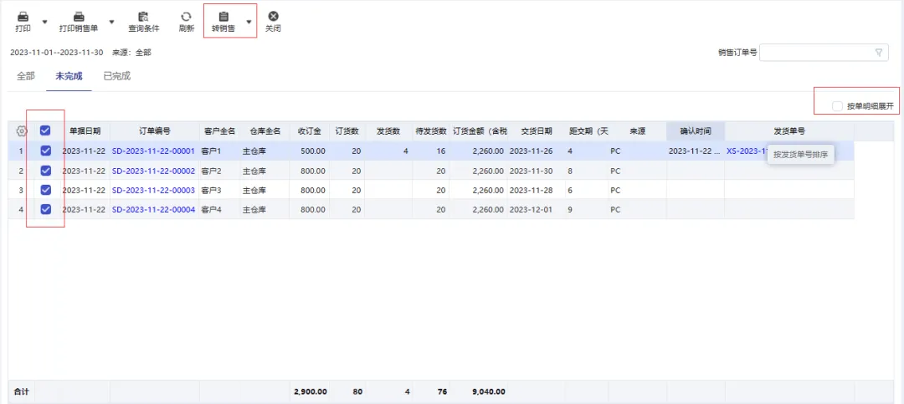Viewport: 904px width, 404px height.
Task: Toggle the select-all header checkbox
Action: (45, 130)
